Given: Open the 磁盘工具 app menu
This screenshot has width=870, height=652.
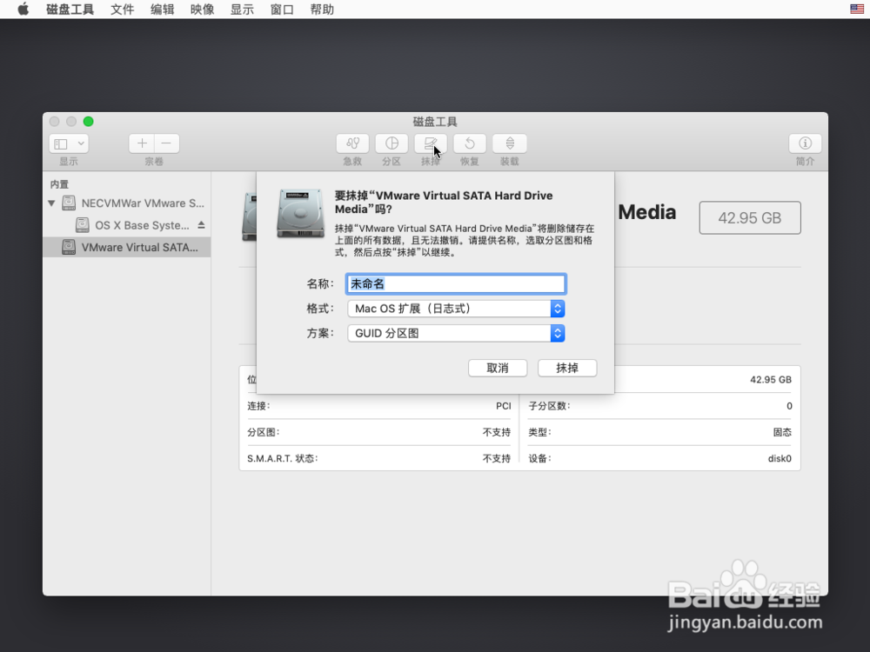Looking at the screenshot, I should pos(70,10).
